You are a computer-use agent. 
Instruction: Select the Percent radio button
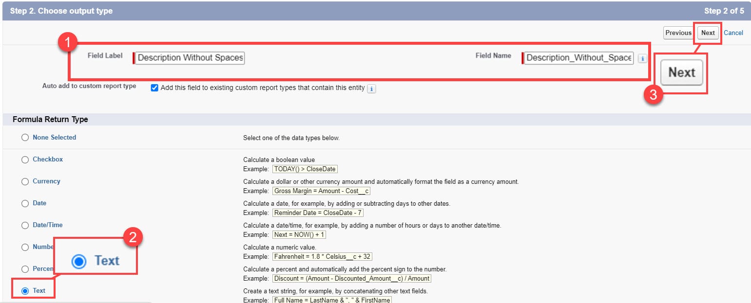click(x=25, y=268)
